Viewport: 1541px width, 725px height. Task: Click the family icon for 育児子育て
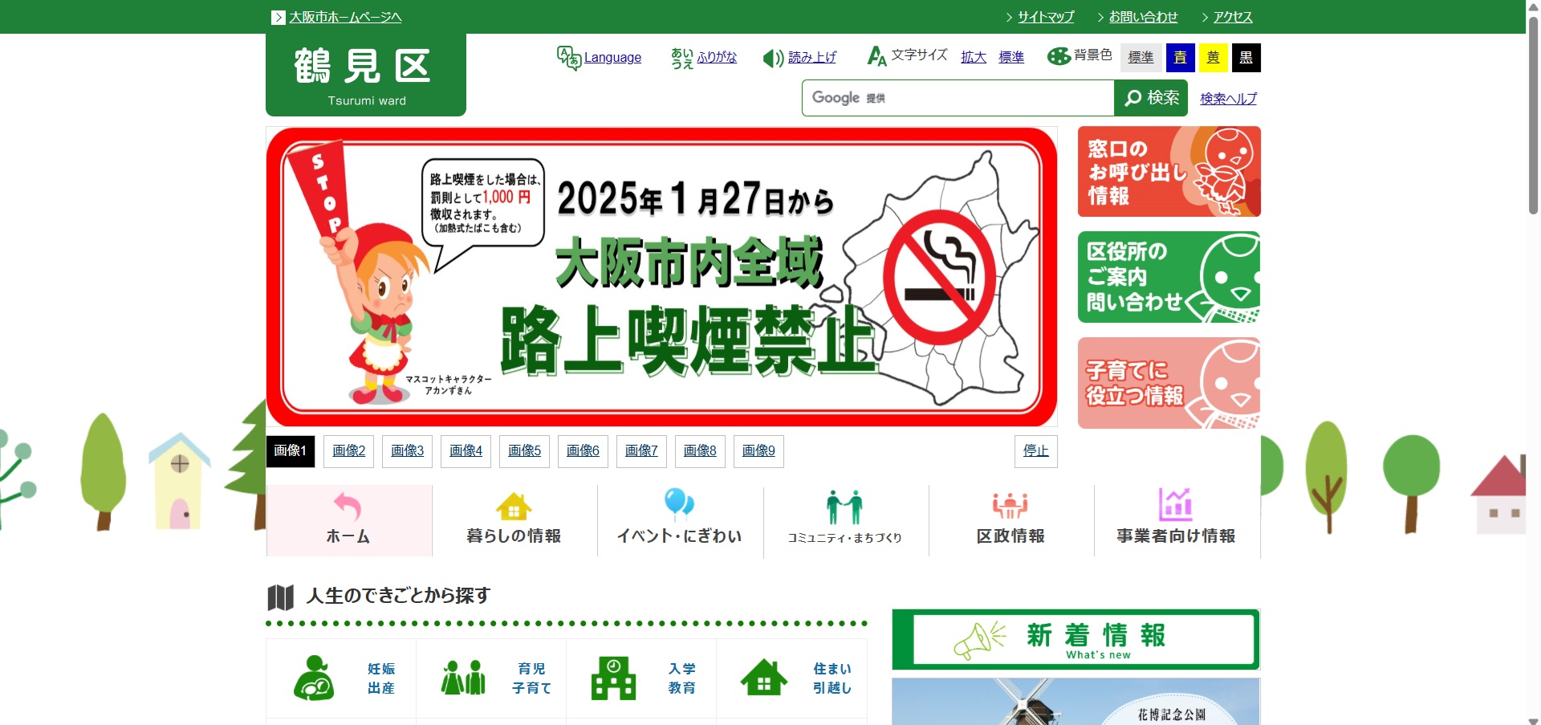463,678
